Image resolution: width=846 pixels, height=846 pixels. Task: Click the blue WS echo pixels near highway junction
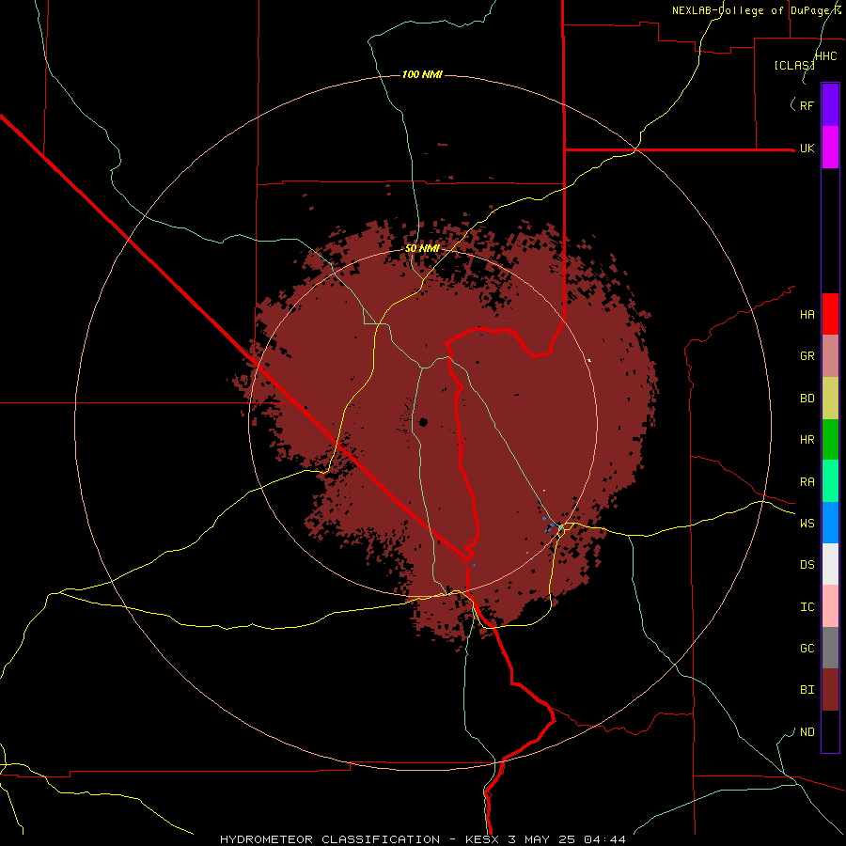pyautogui.click(x=549, y=525)
